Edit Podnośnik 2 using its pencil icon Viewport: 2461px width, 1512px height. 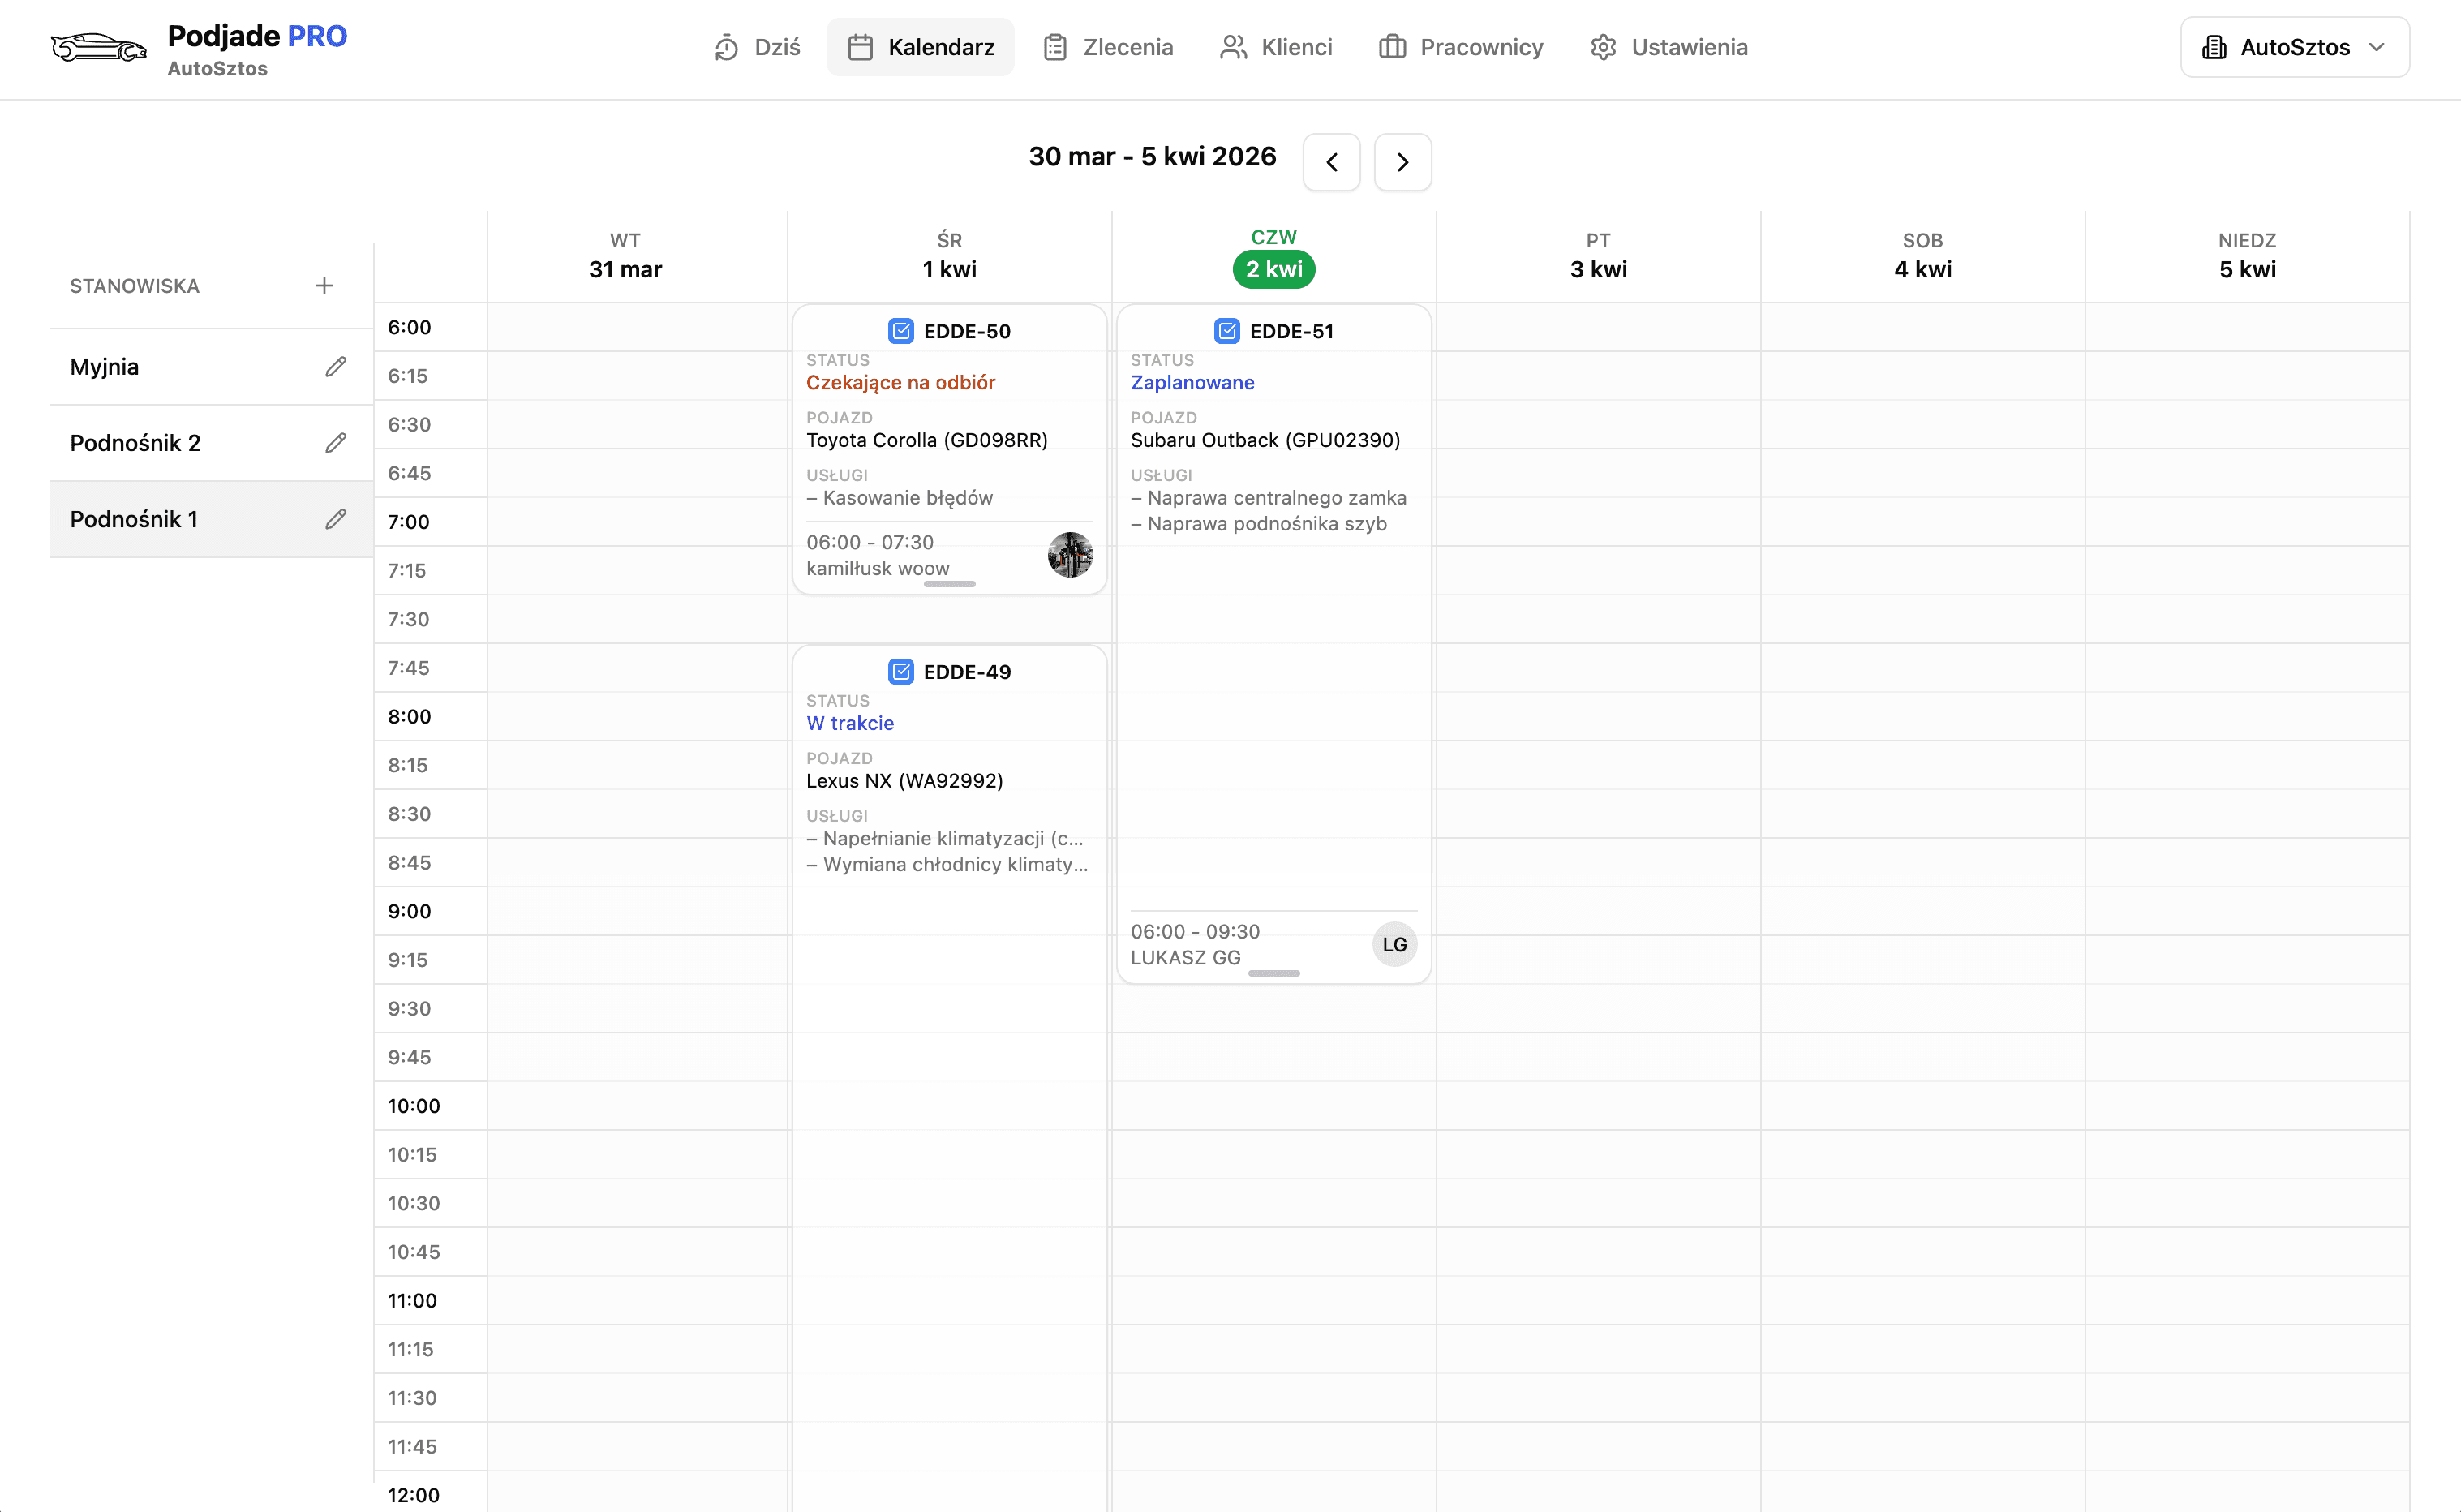point(336,442)
